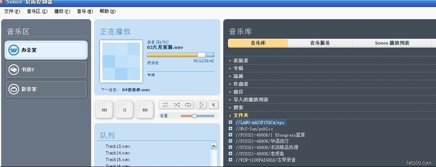
Task: Select the 影音室 zone
Action: tap(46, 89)
